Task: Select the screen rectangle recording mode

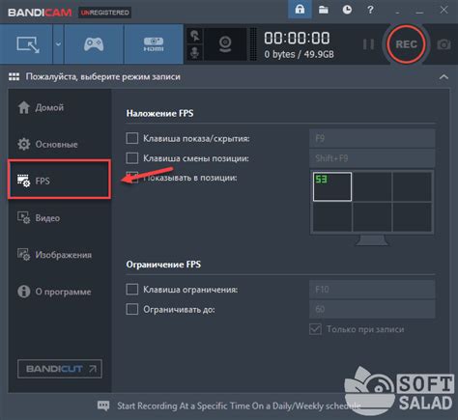Action: [27, 44]
